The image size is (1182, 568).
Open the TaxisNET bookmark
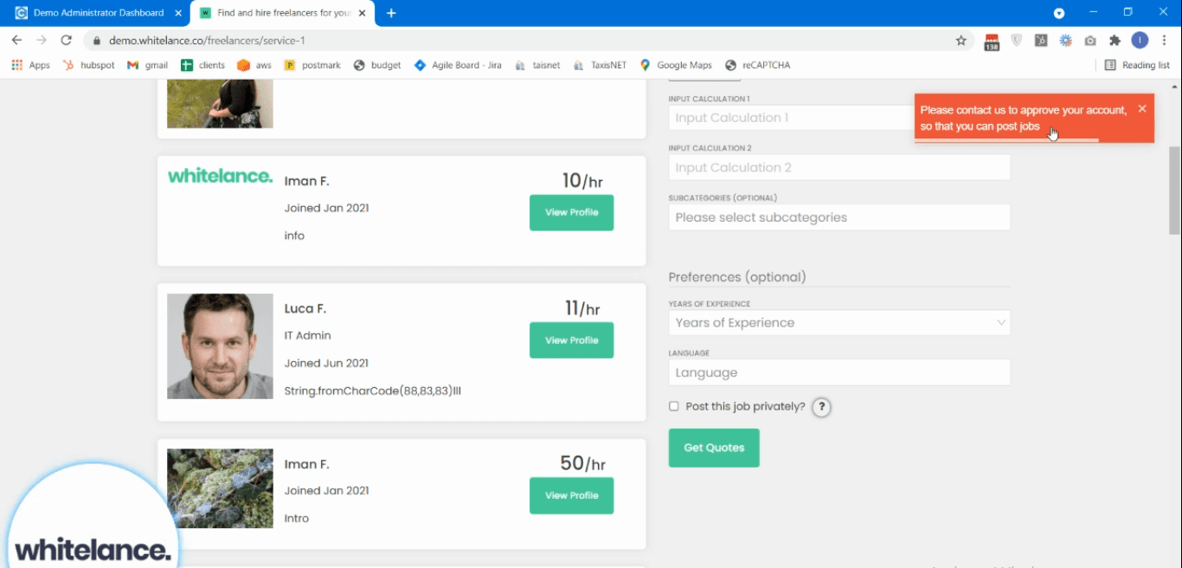tap(600, 65)
